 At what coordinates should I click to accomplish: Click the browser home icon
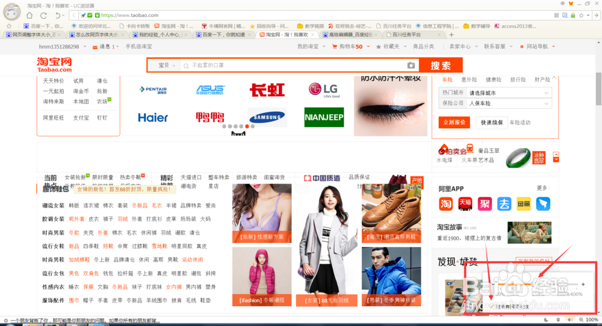(x=29, y=16)
